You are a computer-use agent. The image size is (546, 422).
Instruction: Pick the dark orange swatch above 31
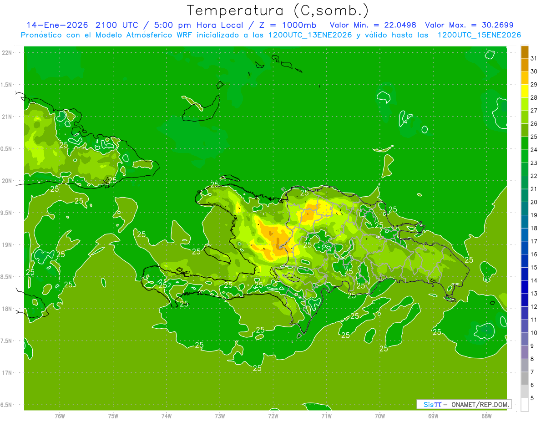[525, 52]
